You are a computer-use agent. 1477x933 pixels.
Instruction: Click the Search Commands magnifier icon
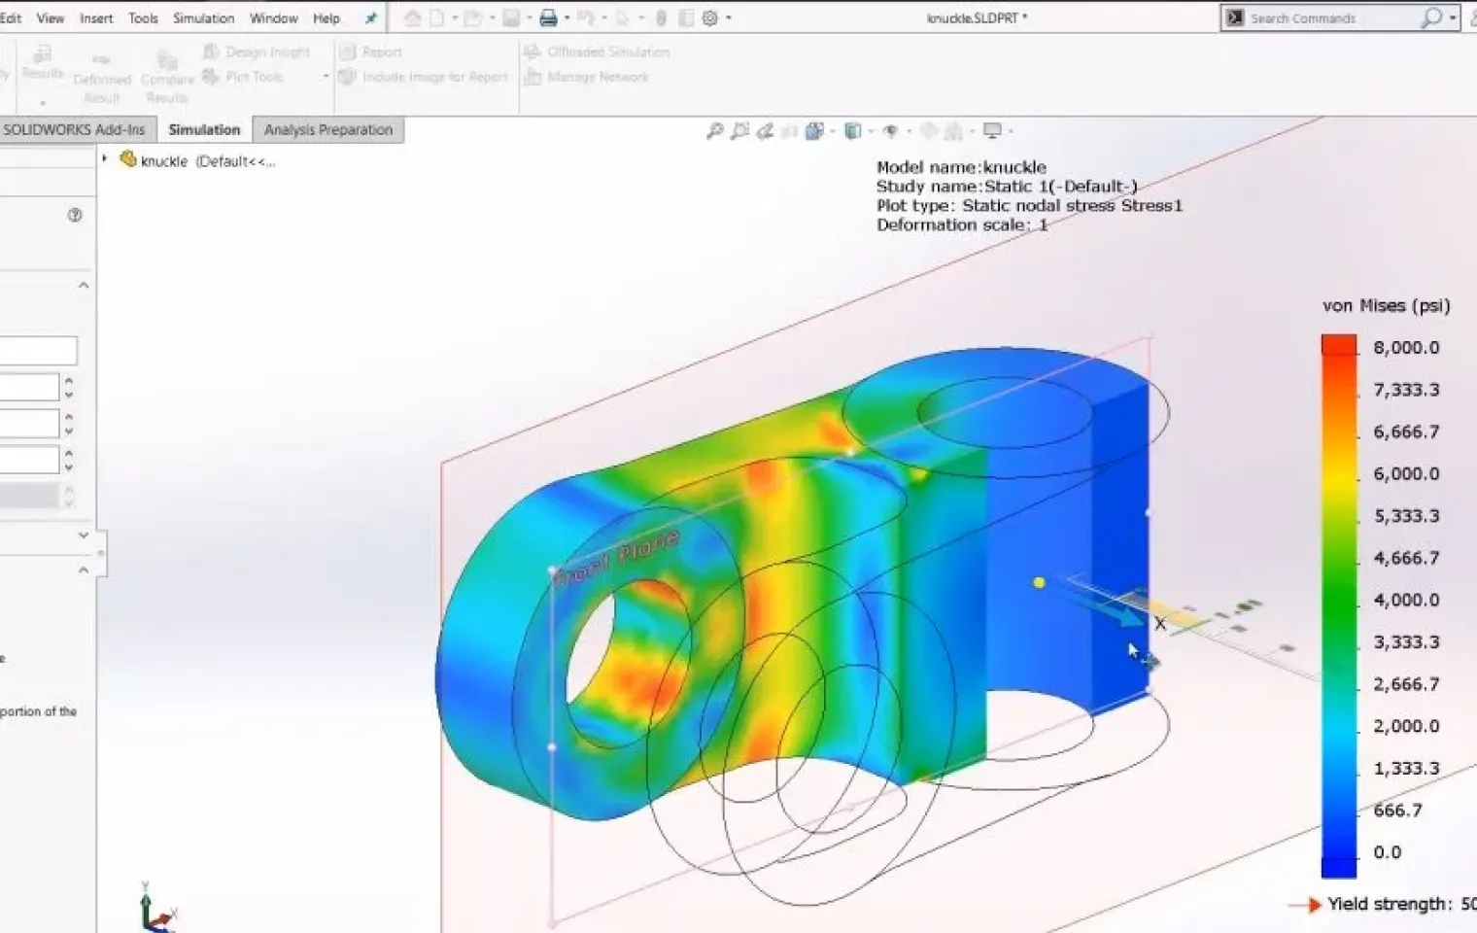[x=1430, y=17]
